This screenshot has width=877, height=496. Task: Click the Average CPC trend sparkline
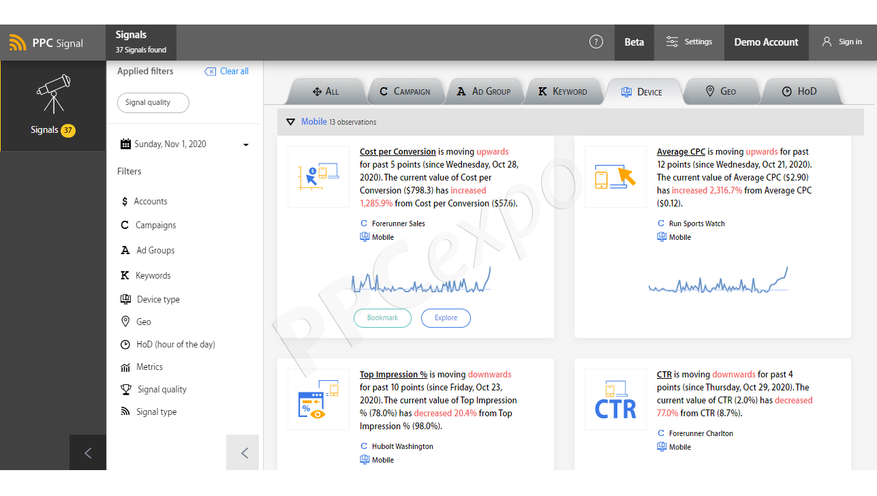[718, 281]
